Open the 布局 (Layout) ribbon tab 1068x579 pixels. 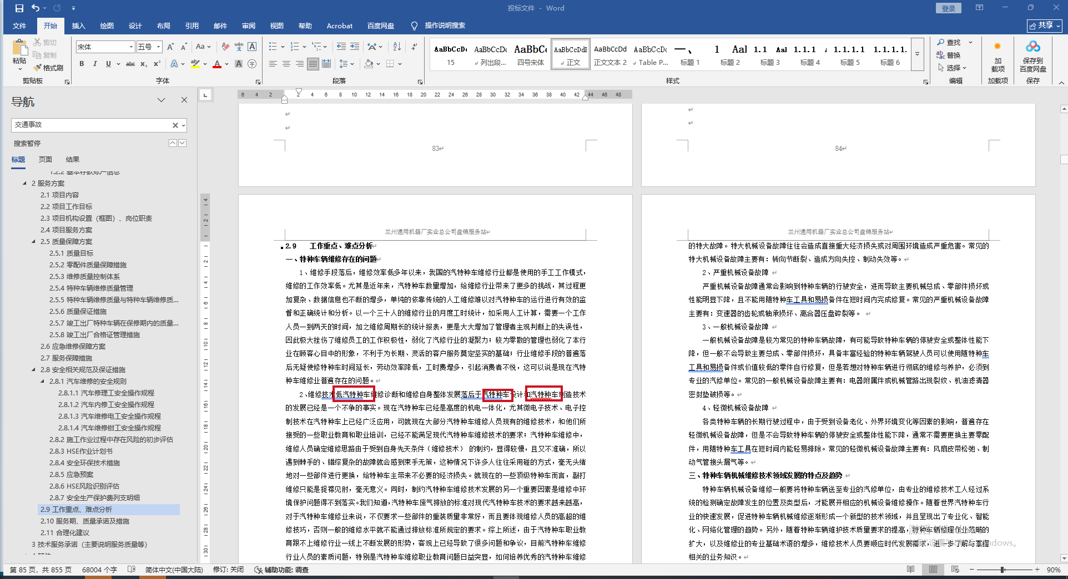click(163, 26)
